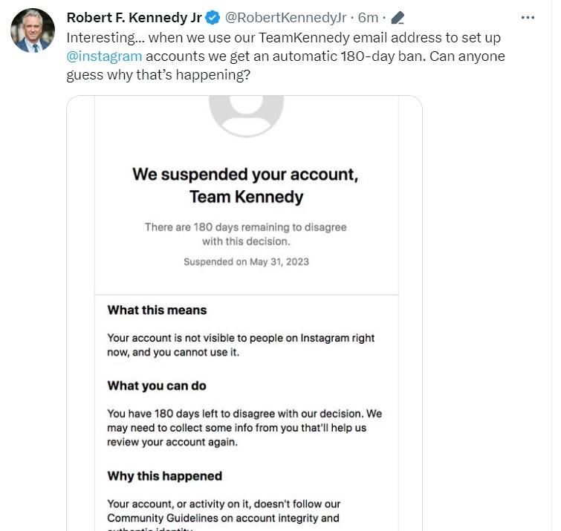Click the "What you can do" heading
The height and width of the screenshot is (531, 561).
tap(157, 386)
